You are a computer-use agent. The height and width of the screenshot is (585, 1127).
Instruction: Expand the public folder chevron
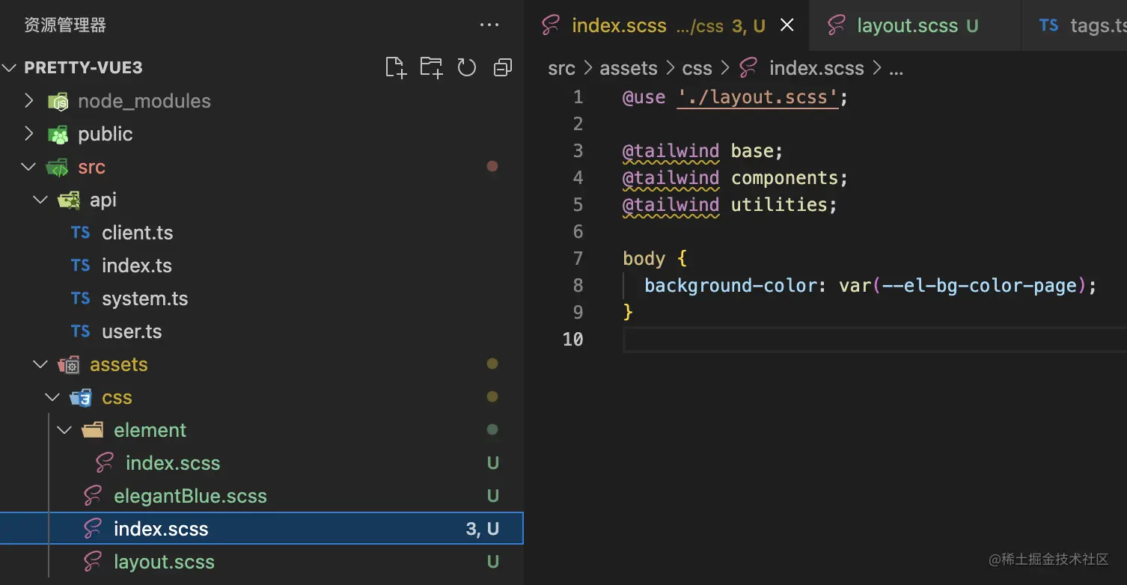[x=29, y=134]
